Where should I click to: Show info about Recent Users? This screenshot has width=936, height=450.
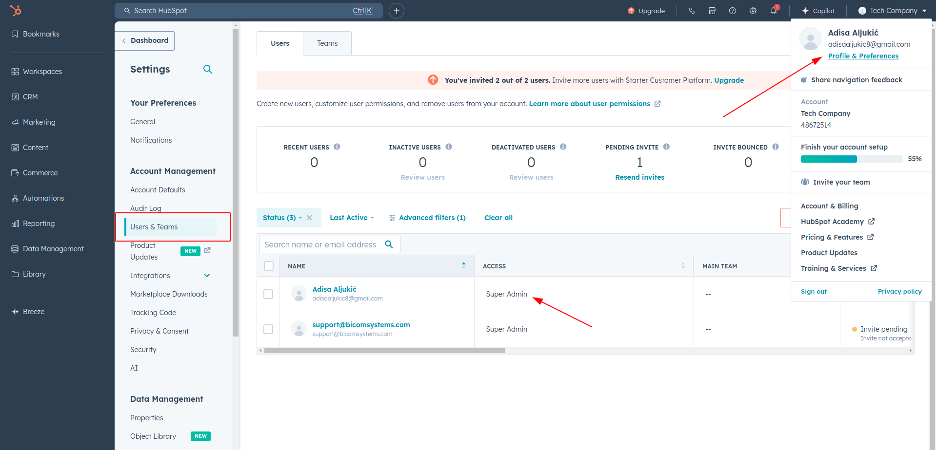pyautogui.click(x=337, y=147)
